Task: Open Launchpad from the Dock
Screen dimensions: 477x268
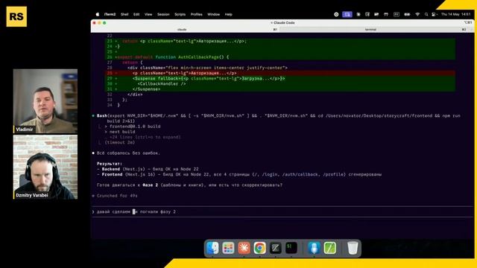Action: click(x=228, y=248)
